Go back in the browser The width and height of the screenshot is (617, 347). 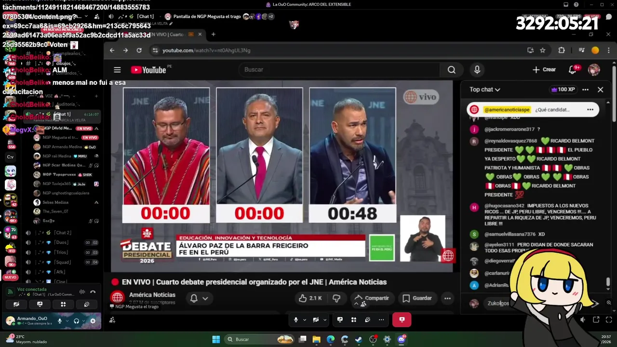[112, 50]
